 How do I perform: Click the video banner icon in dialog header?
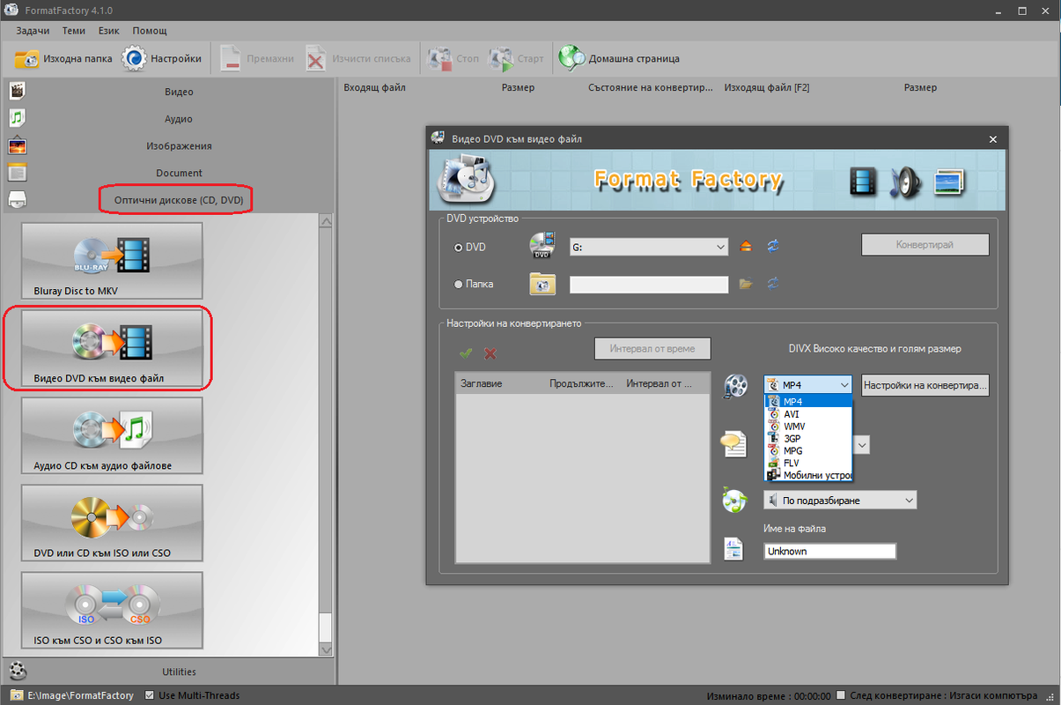point(864,182)
